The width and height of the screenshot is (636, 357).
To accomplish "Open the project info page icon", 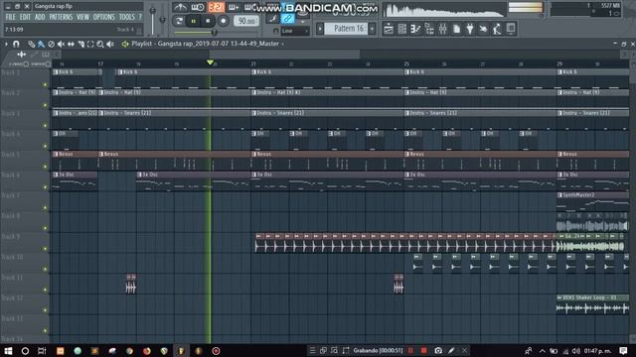I will coord(456,29).
